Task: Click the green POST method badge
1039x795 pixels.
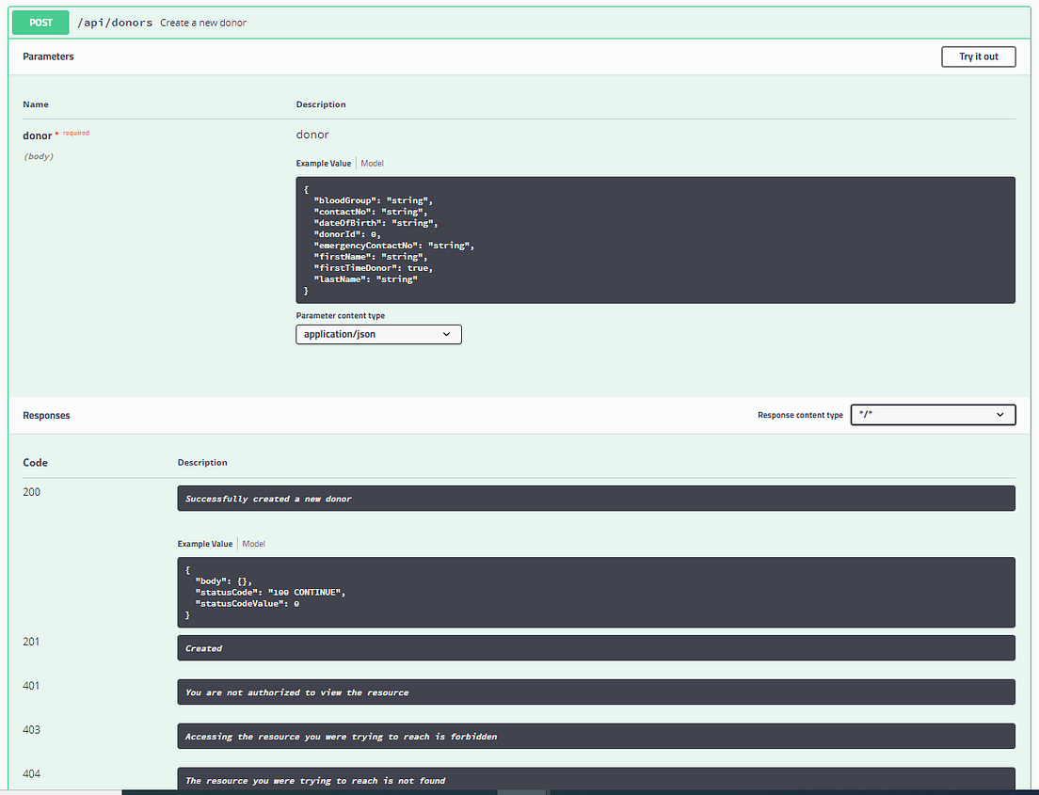Action: point(40,22)
